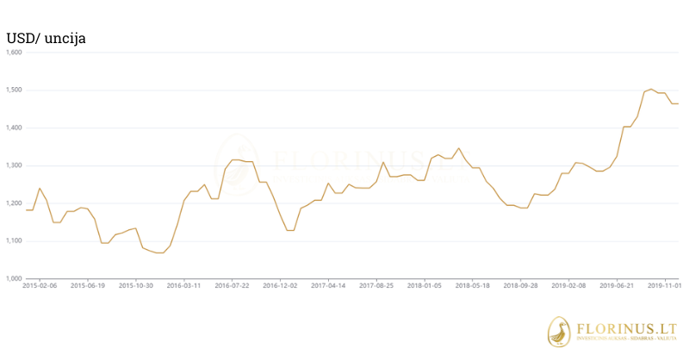The height and width of the screenshot is (362, 689).
Task: Click the 1,000 y-axis baseline label
Action: [13, 278]
